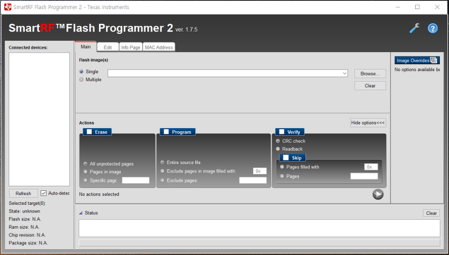Select Exclude pages in image filled with
Viewport: 449px width, 255px height.
(x=163, y=171)
